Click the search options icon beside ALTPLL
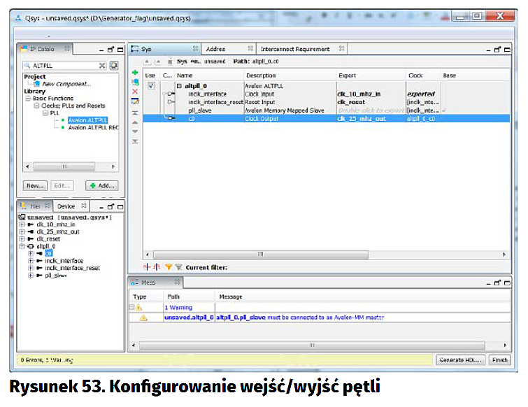 (x=113, y=65)
